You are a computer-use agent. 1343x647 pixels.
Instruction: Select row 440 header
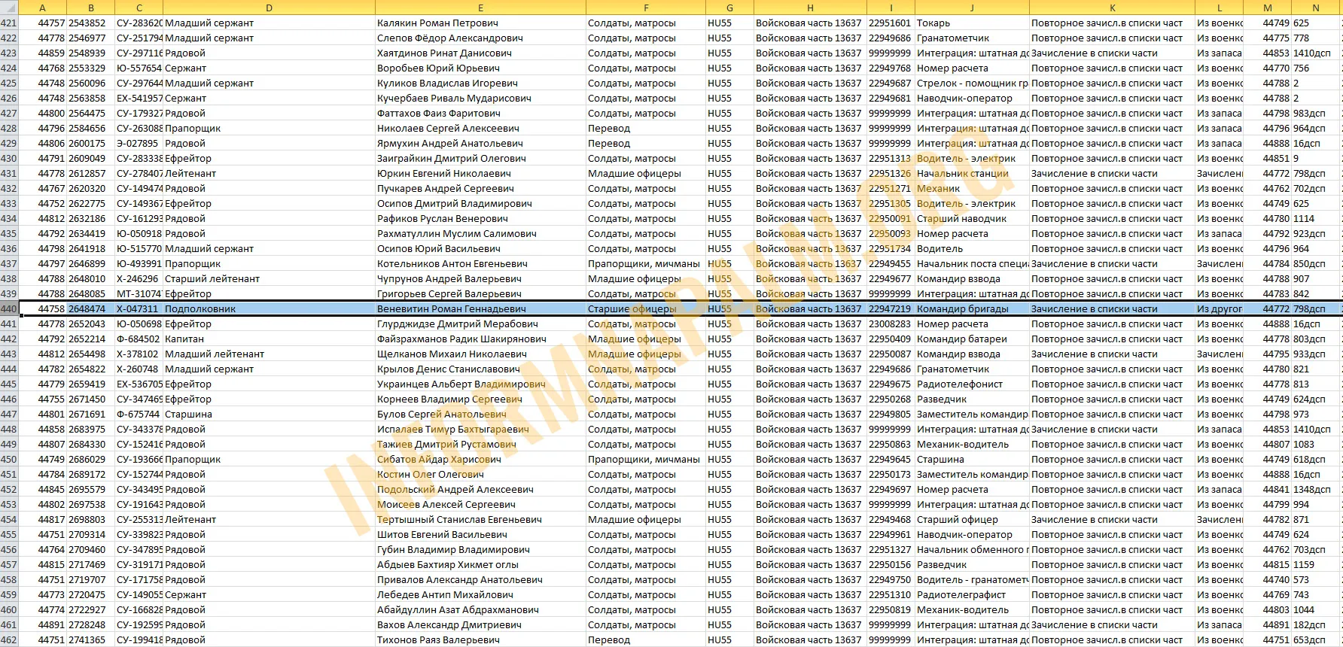pyautogui.click(x=9, y=309)
